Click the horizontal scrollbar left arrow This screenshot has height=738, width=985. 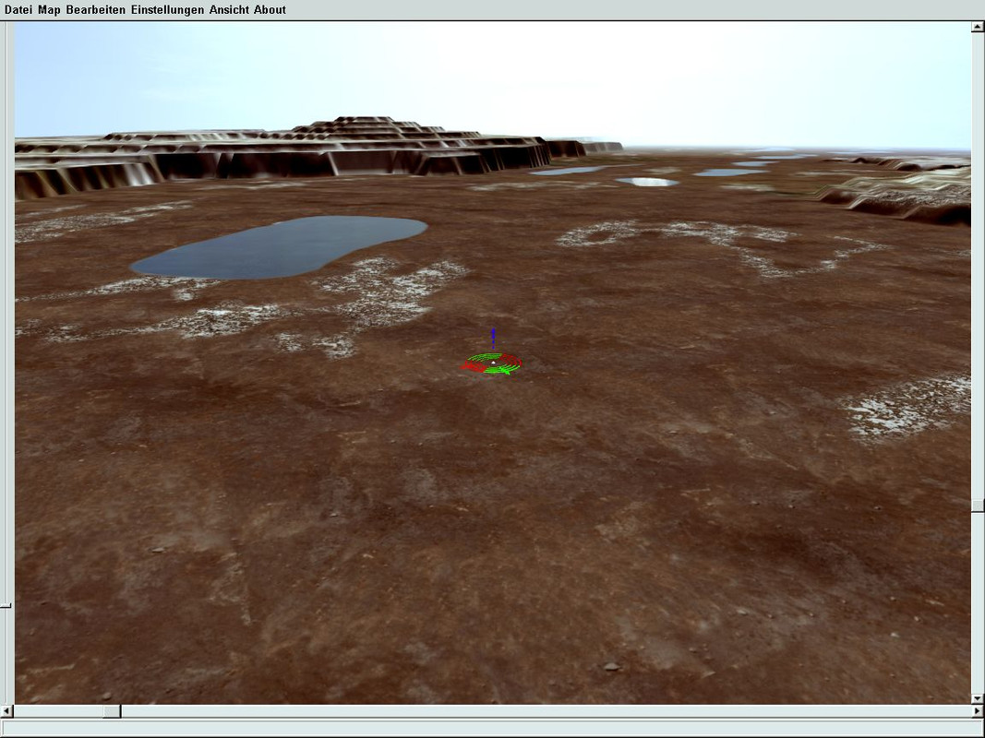click(x=6, y=711)
